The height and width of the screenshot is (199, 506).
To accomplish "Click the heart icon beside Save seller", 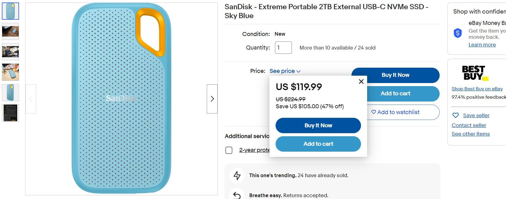I will tap(456, 115).
